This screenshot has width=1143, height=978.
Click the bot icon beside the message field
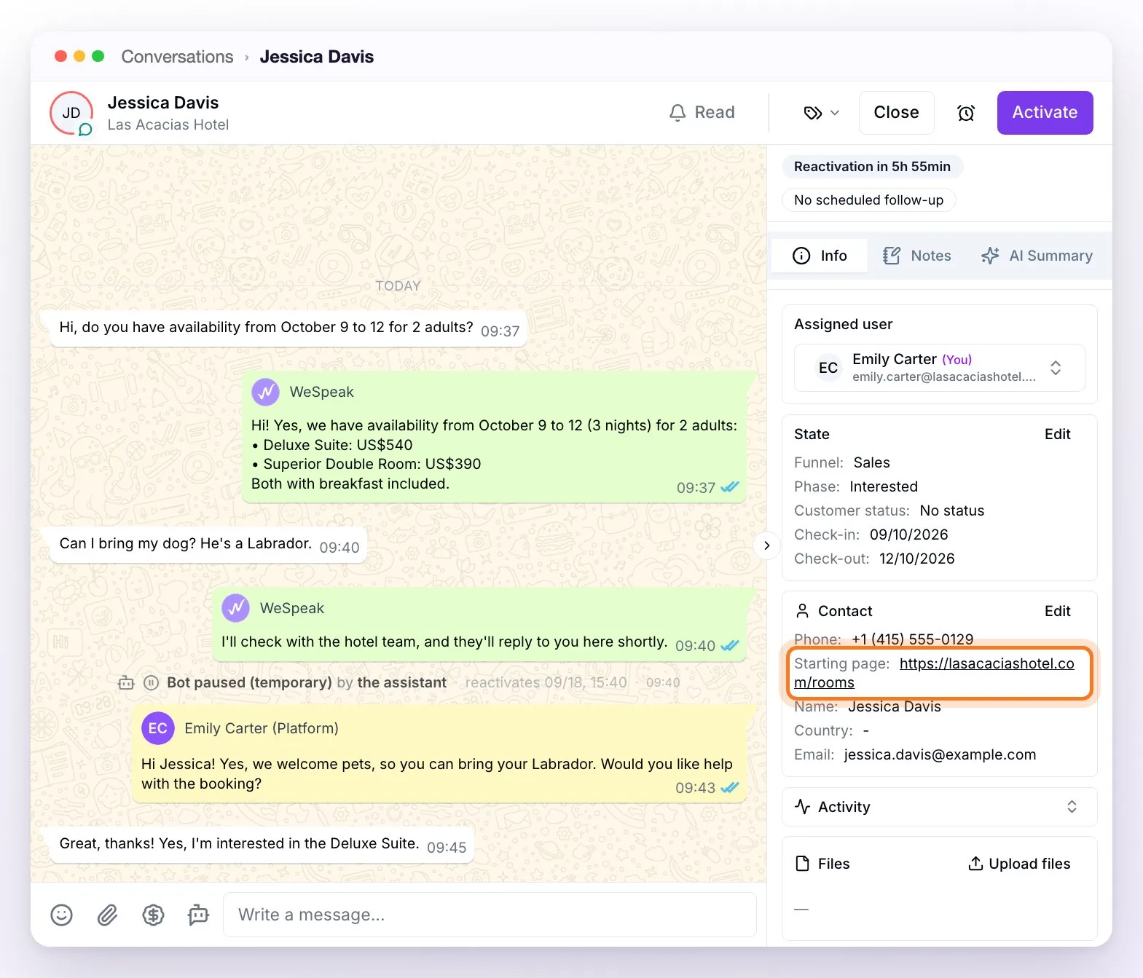198,915
